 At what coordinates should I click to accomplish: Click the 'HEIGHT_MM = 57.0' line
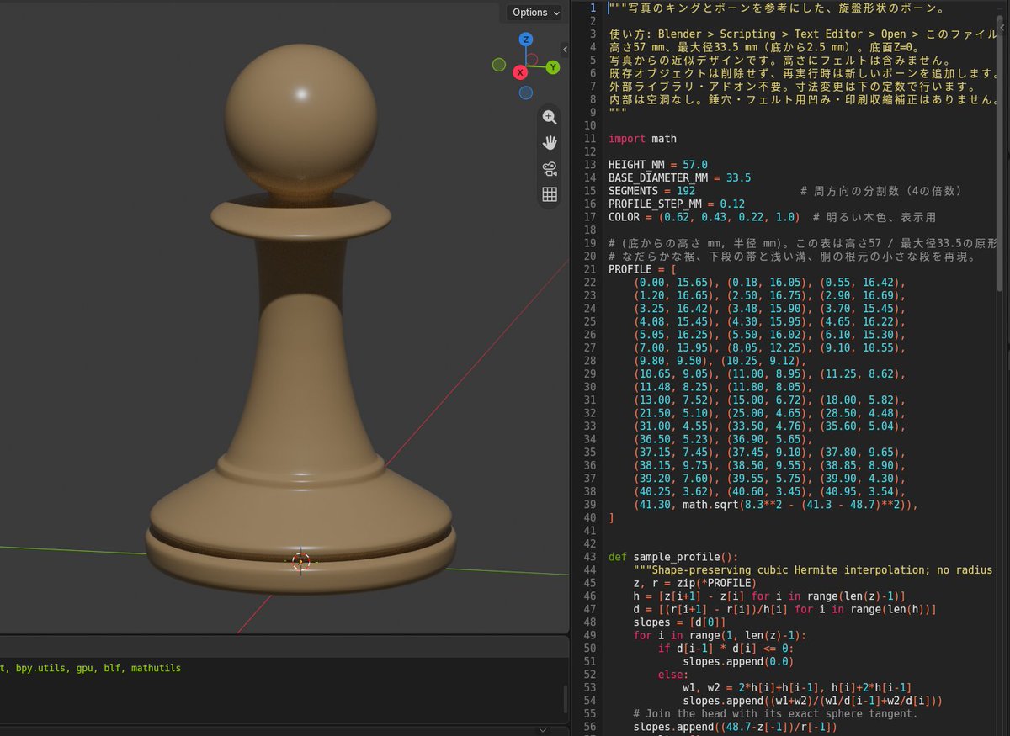coord(658,165)
